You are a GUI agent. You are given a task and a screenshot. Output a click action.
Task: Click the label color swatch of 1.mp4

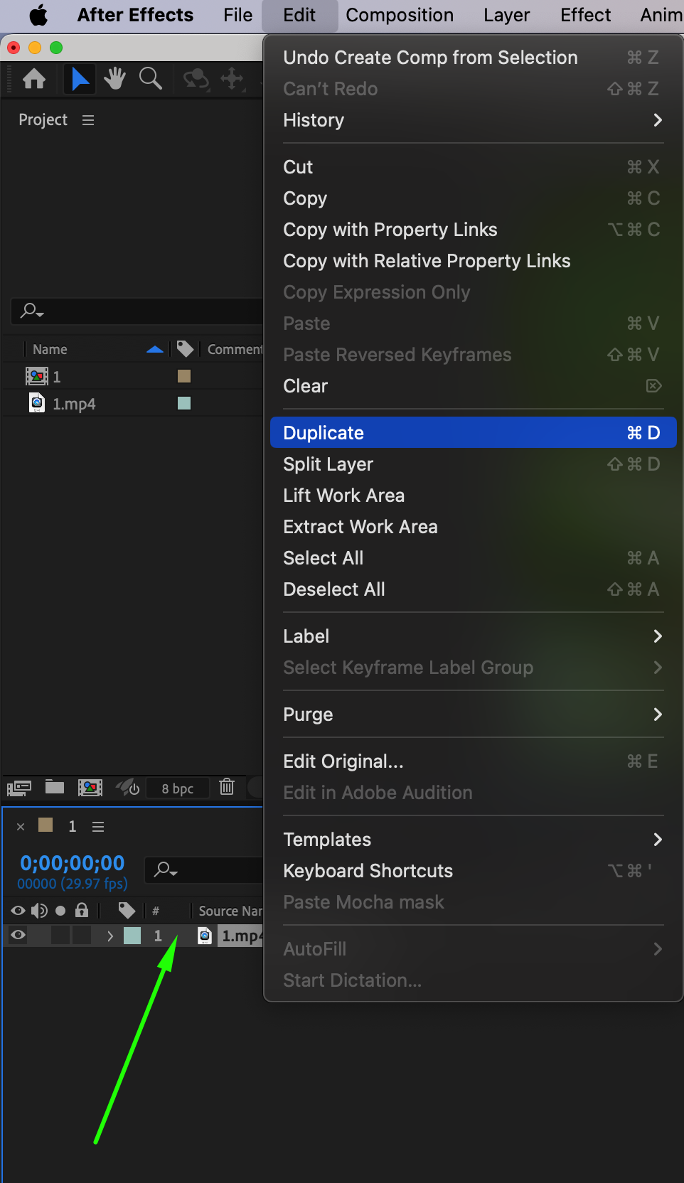(184, 403)
